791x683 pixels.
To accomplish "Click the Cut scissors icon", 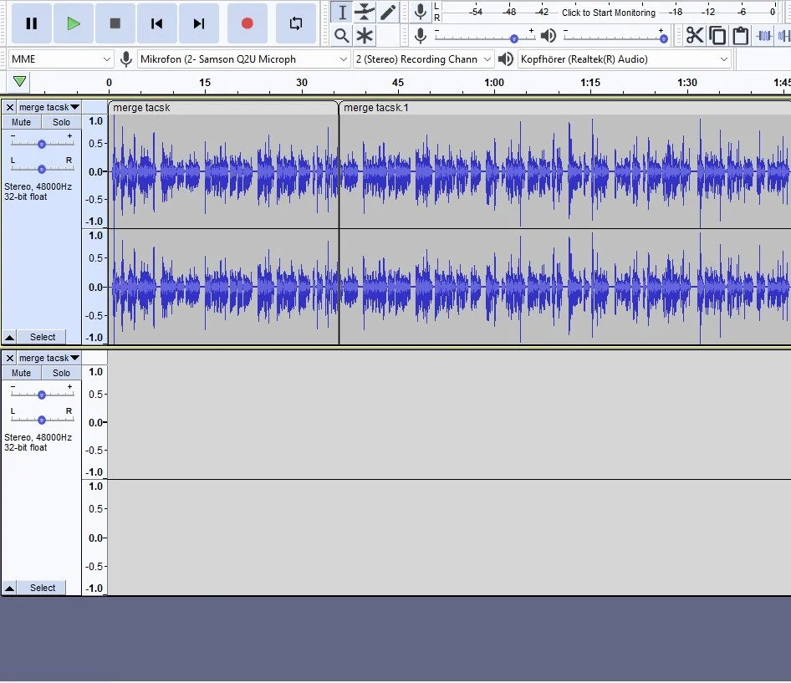I will click(x=695, y=35).
